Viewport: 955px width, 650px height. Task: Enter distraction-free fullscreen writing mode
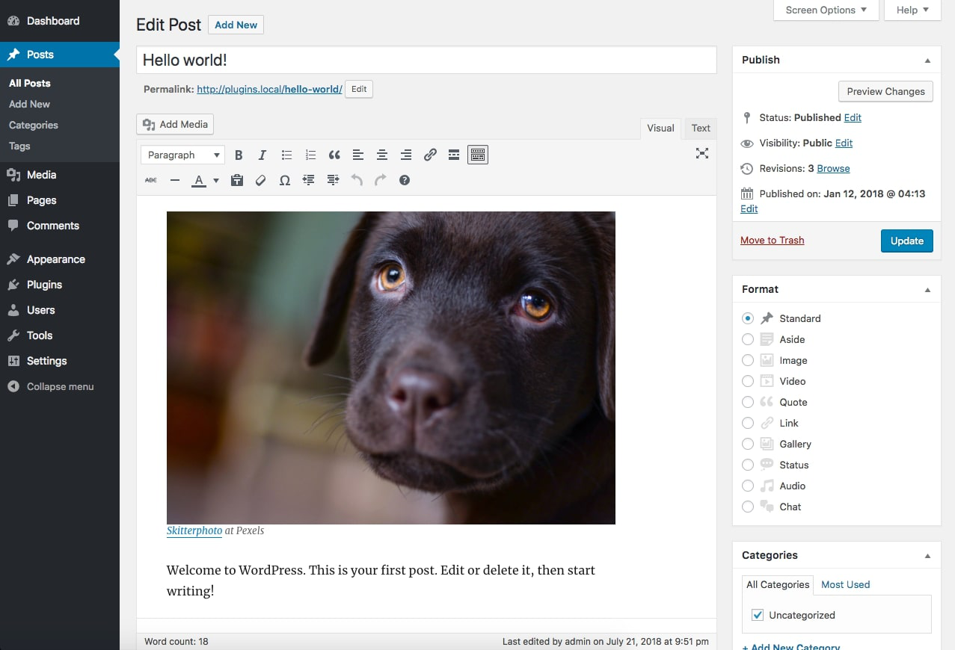pyautogui.click(x=701, y=153)
